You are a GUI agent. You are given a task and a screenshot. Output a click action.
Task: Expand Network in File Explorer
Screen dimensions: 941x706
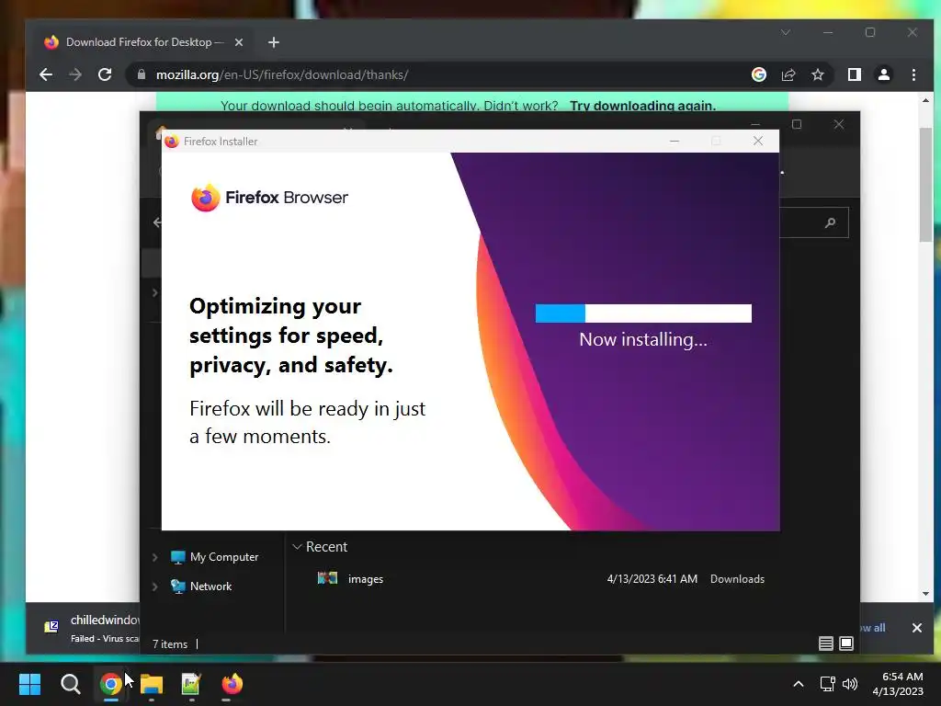154,586
